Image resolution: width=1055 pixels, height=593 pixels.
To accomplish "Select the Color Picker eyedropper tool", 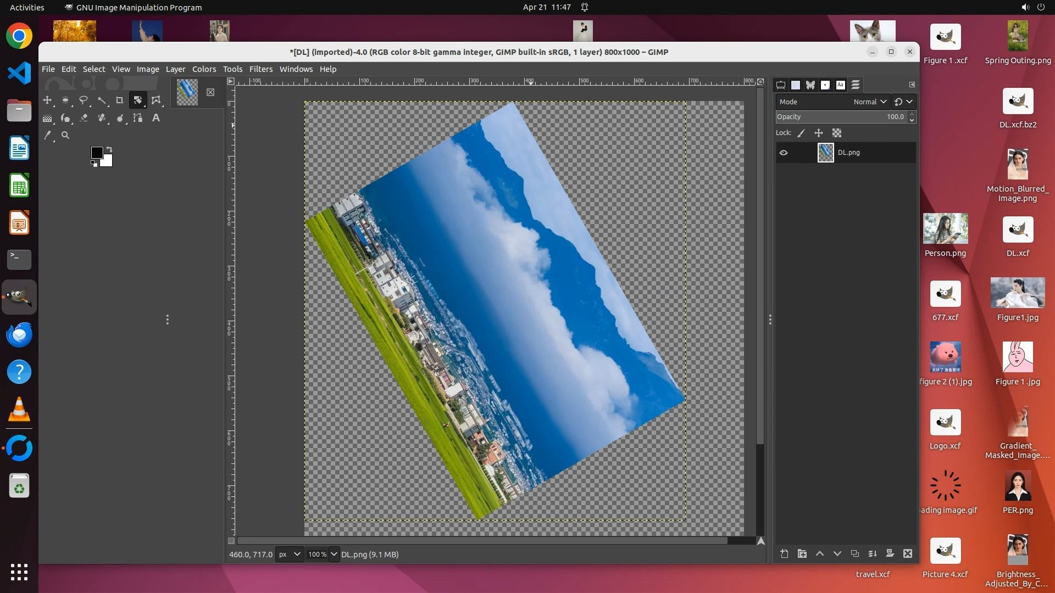I will click(x=48, y=135).
